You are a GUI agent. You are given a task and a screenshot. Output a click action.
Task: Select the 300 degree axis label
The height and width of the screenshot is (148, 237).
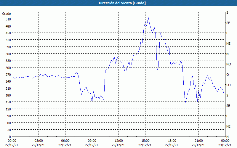pyautogui.click(x=8, y=68)
